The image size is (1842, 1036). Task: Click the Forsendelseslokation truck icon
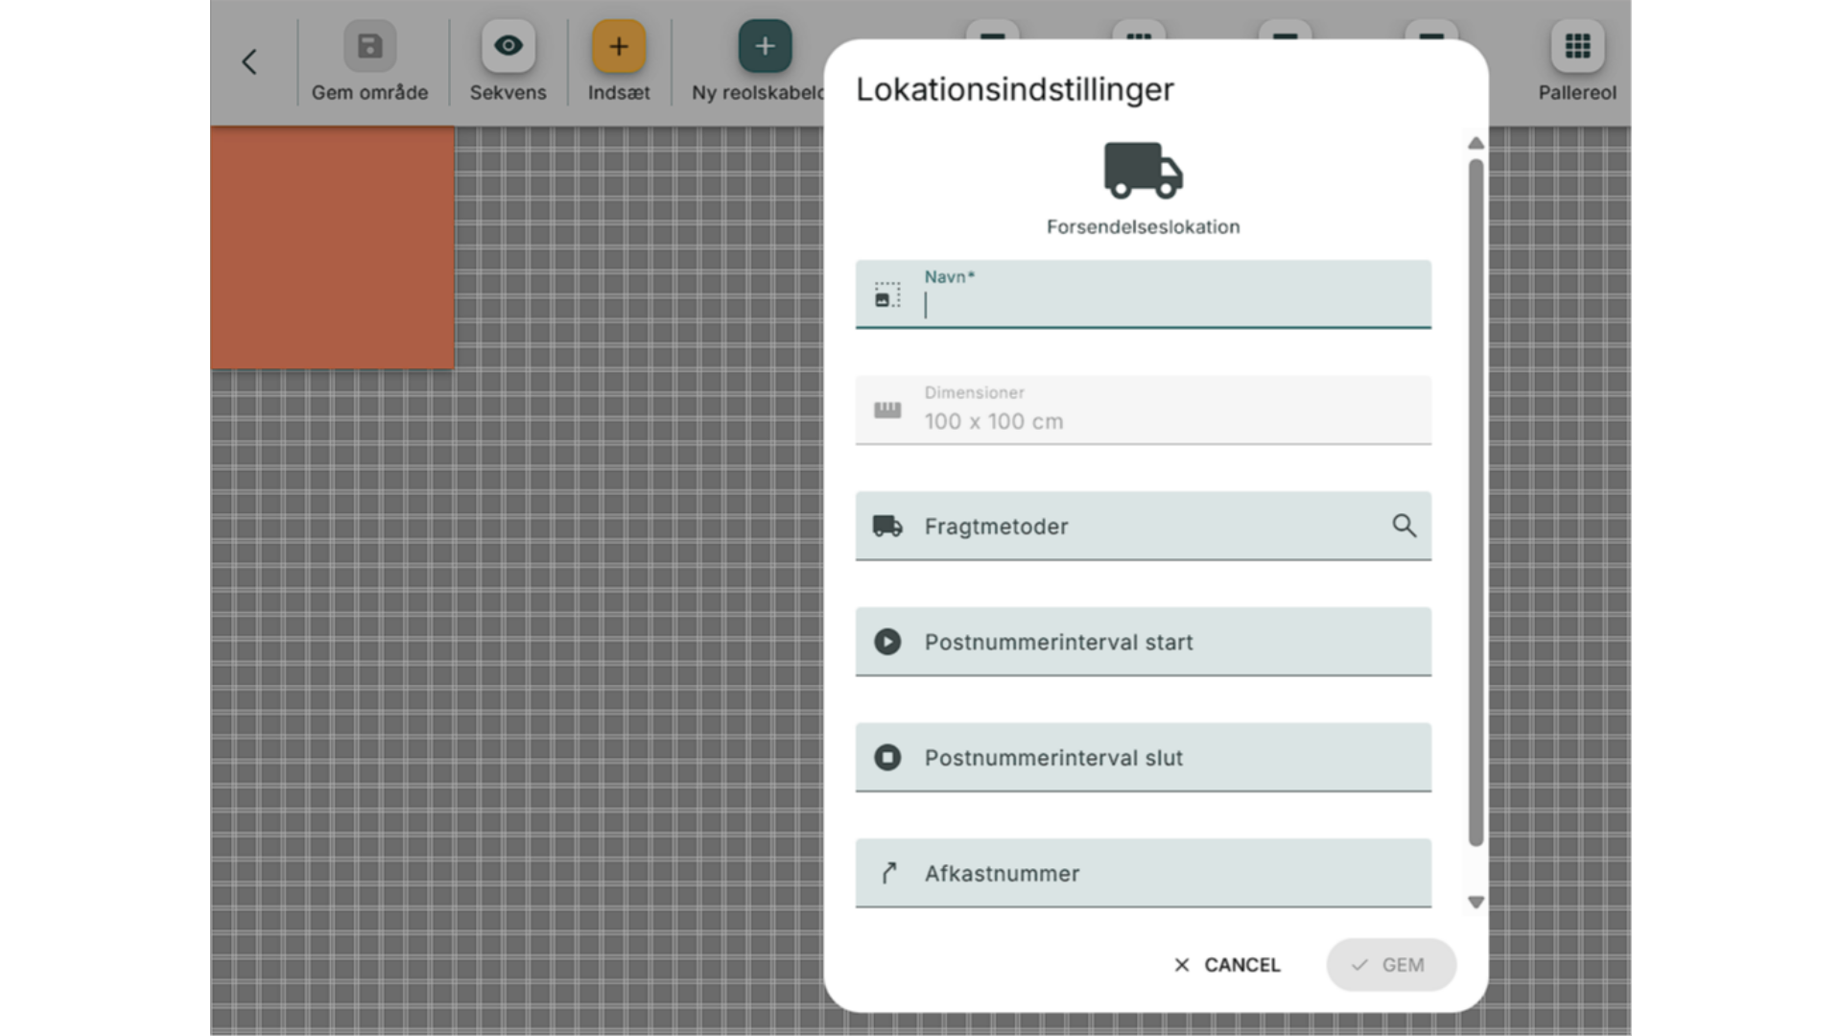tap(1143, 171)
